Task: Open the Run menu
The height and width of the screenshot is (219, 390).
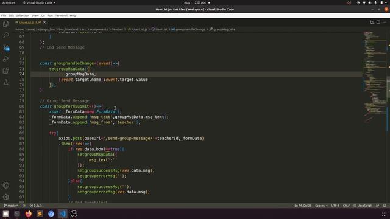Action: click(x=50, y=15)
